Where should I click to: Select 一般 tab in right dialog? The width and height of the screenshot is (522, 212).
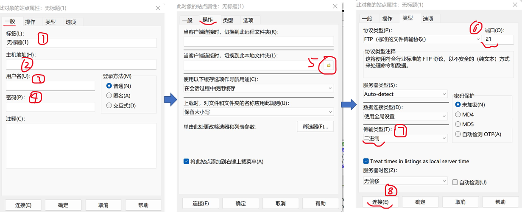[367, 19]
